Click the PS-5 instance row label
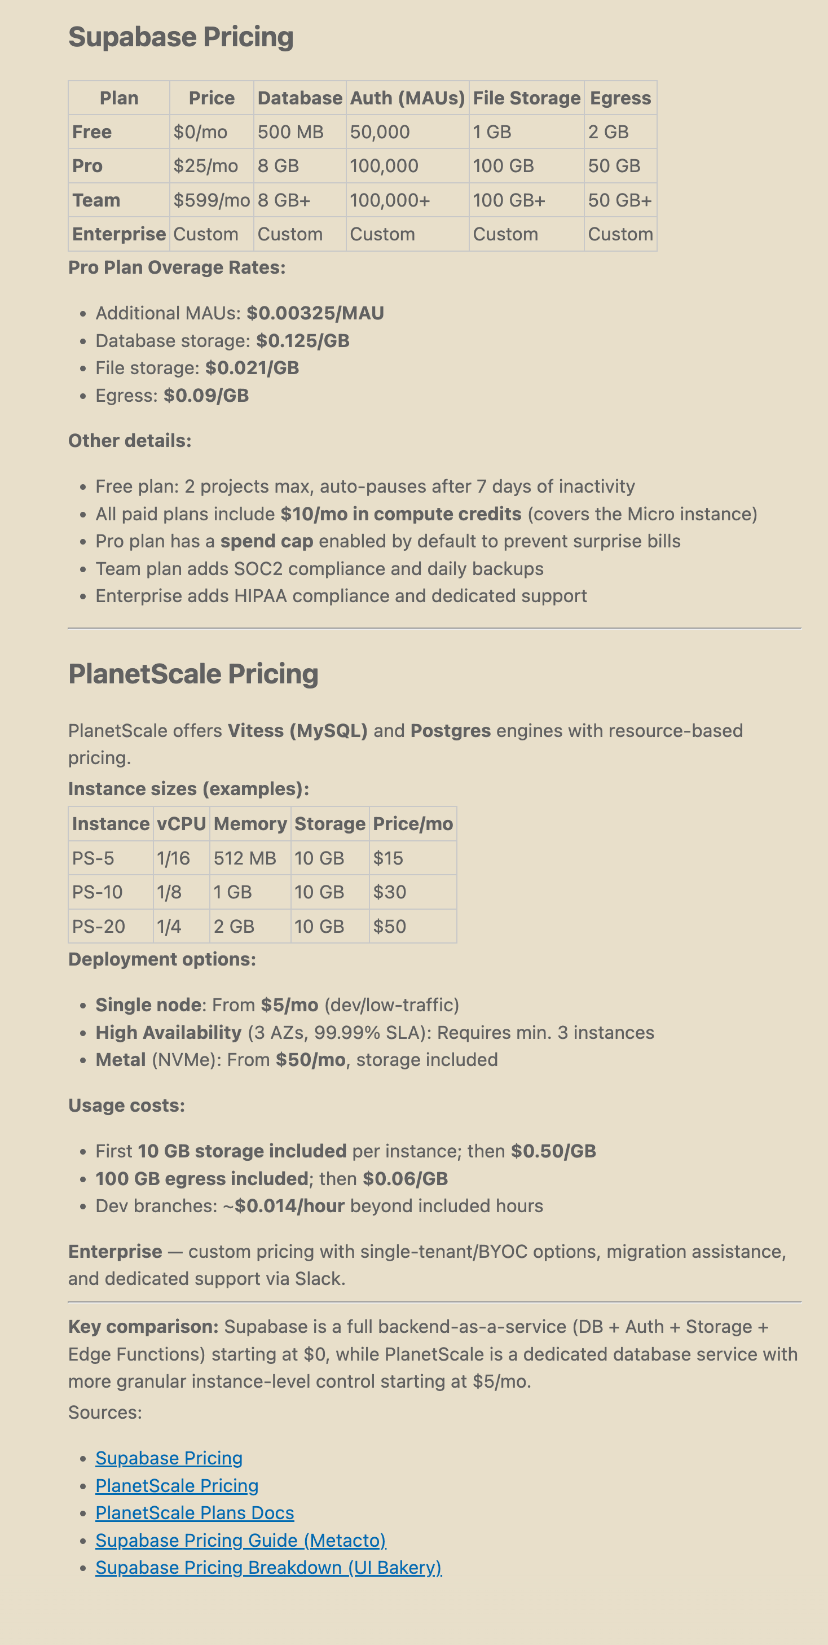 point(93,858)
